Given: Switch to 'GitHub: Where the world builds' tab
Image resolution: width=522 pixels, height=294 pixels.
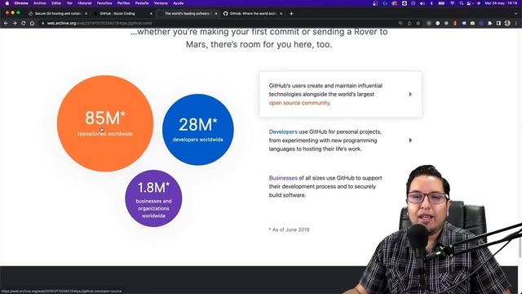Looking at the screenshot, I should tap(252, 14).
